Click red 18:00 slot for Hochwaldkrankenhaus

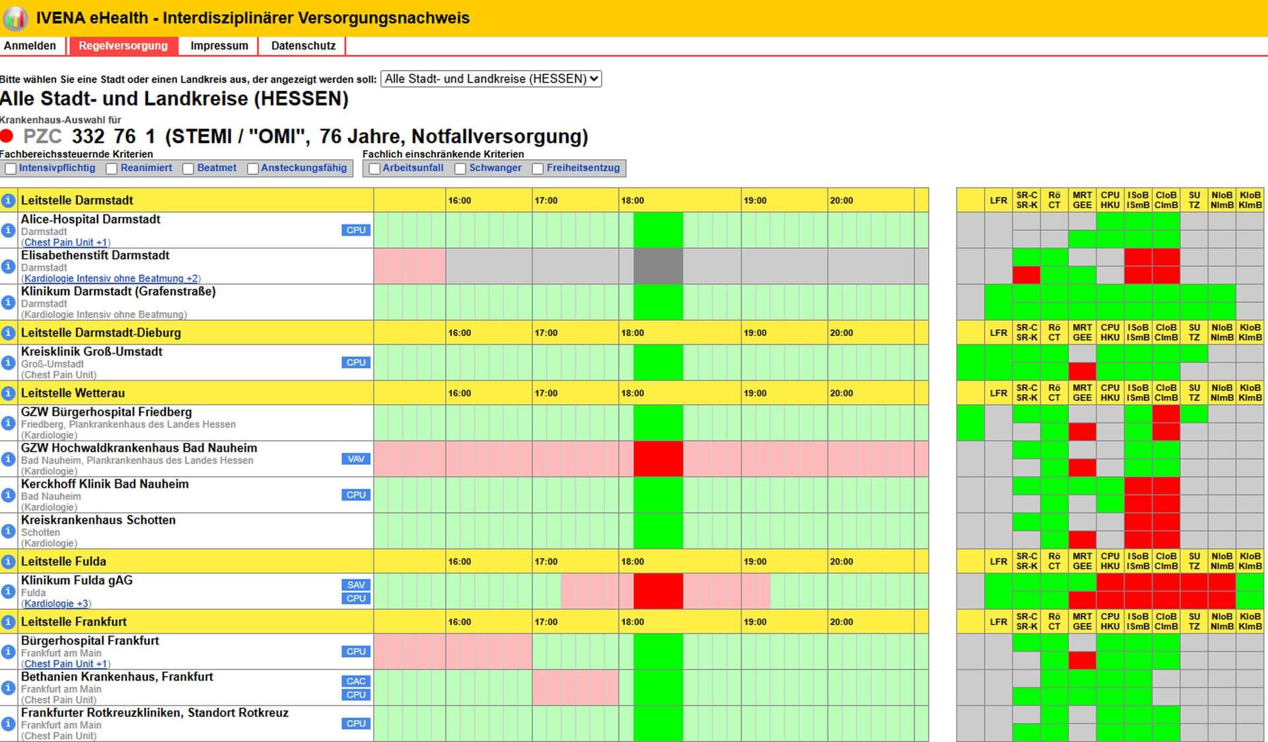coord(658,459)
